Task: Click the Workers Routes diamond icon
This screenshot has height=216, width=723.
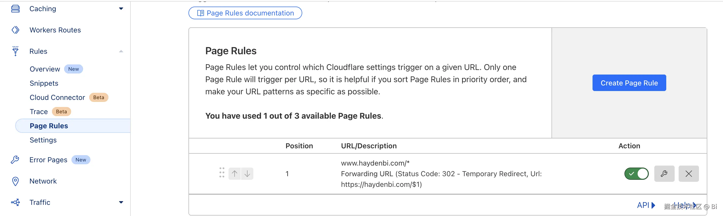Action: 15,30
